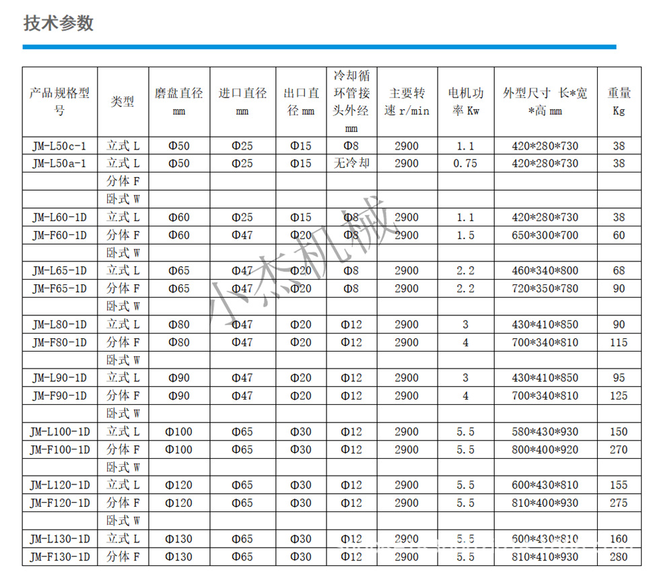Screen dimensions: 653x572
Task: Click the 无冷却 cell in JM-L50a-1 row
Action: [x=351, y=164]
